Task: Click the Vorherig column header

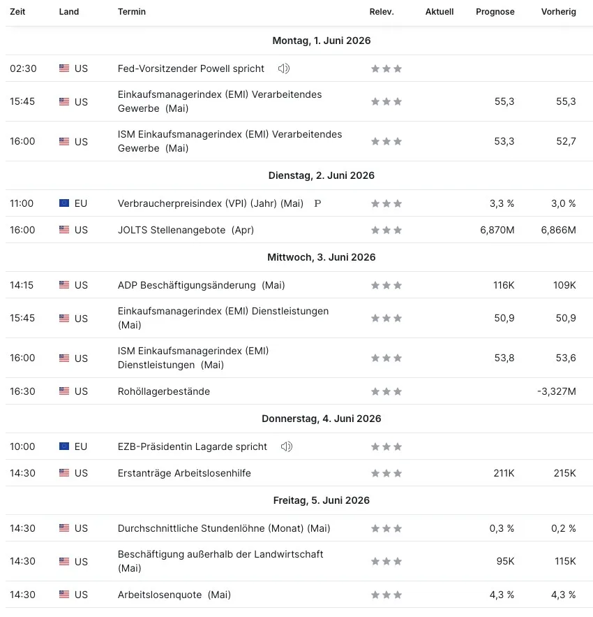Action: [x=558, y=12]
